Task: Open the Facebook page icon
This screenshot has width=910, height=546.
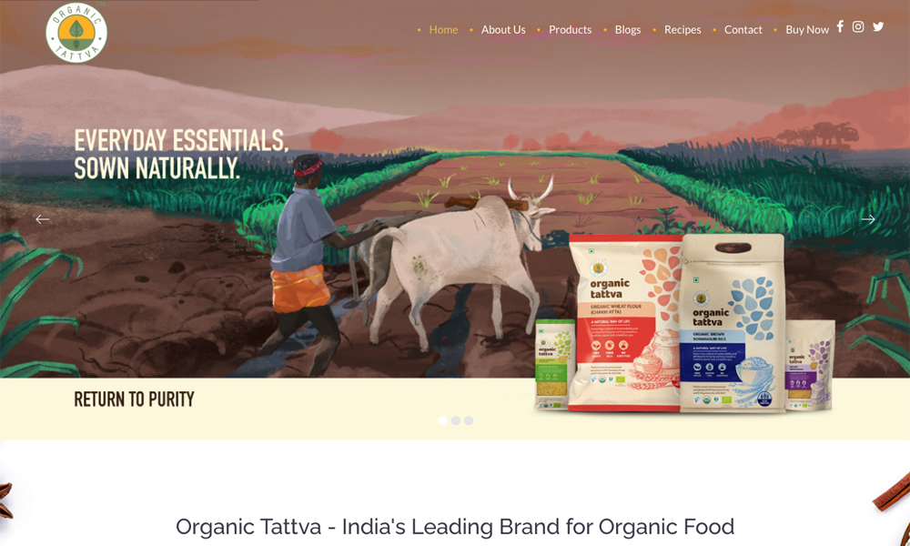Action: (840, 26)
